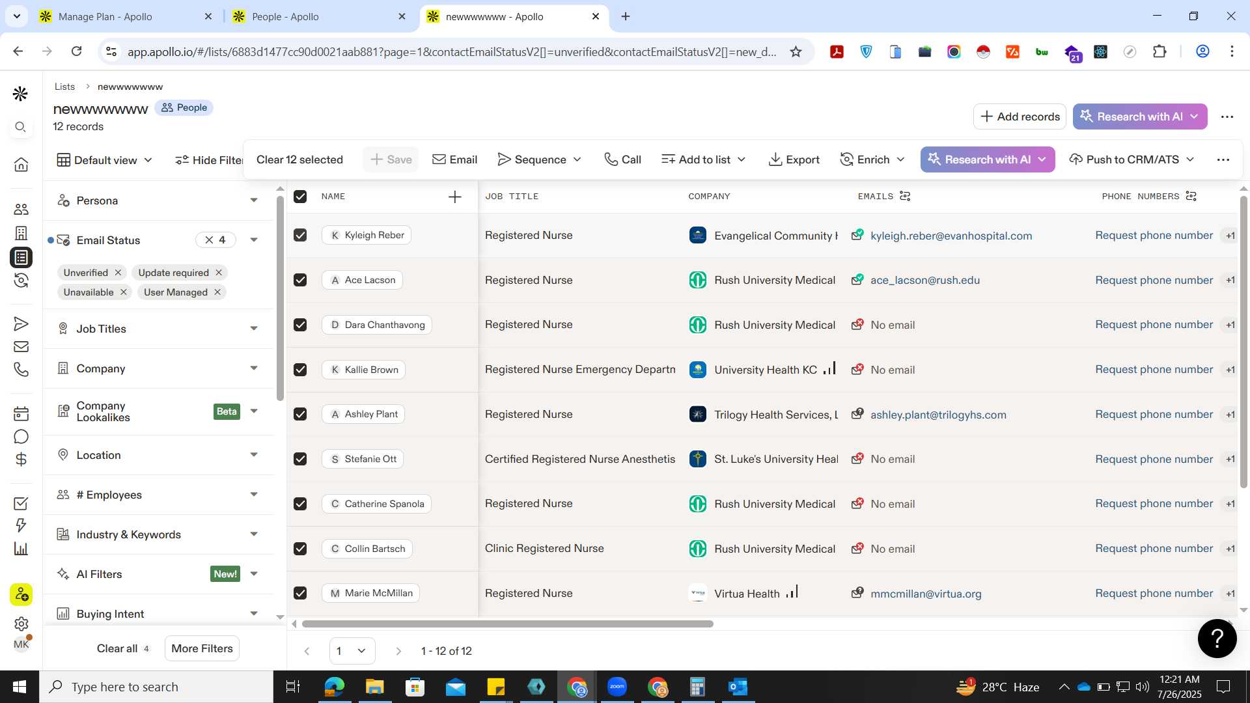Click the table horizontal scrollbar
The image size is (1250, 703).
[x=508, y=624]
